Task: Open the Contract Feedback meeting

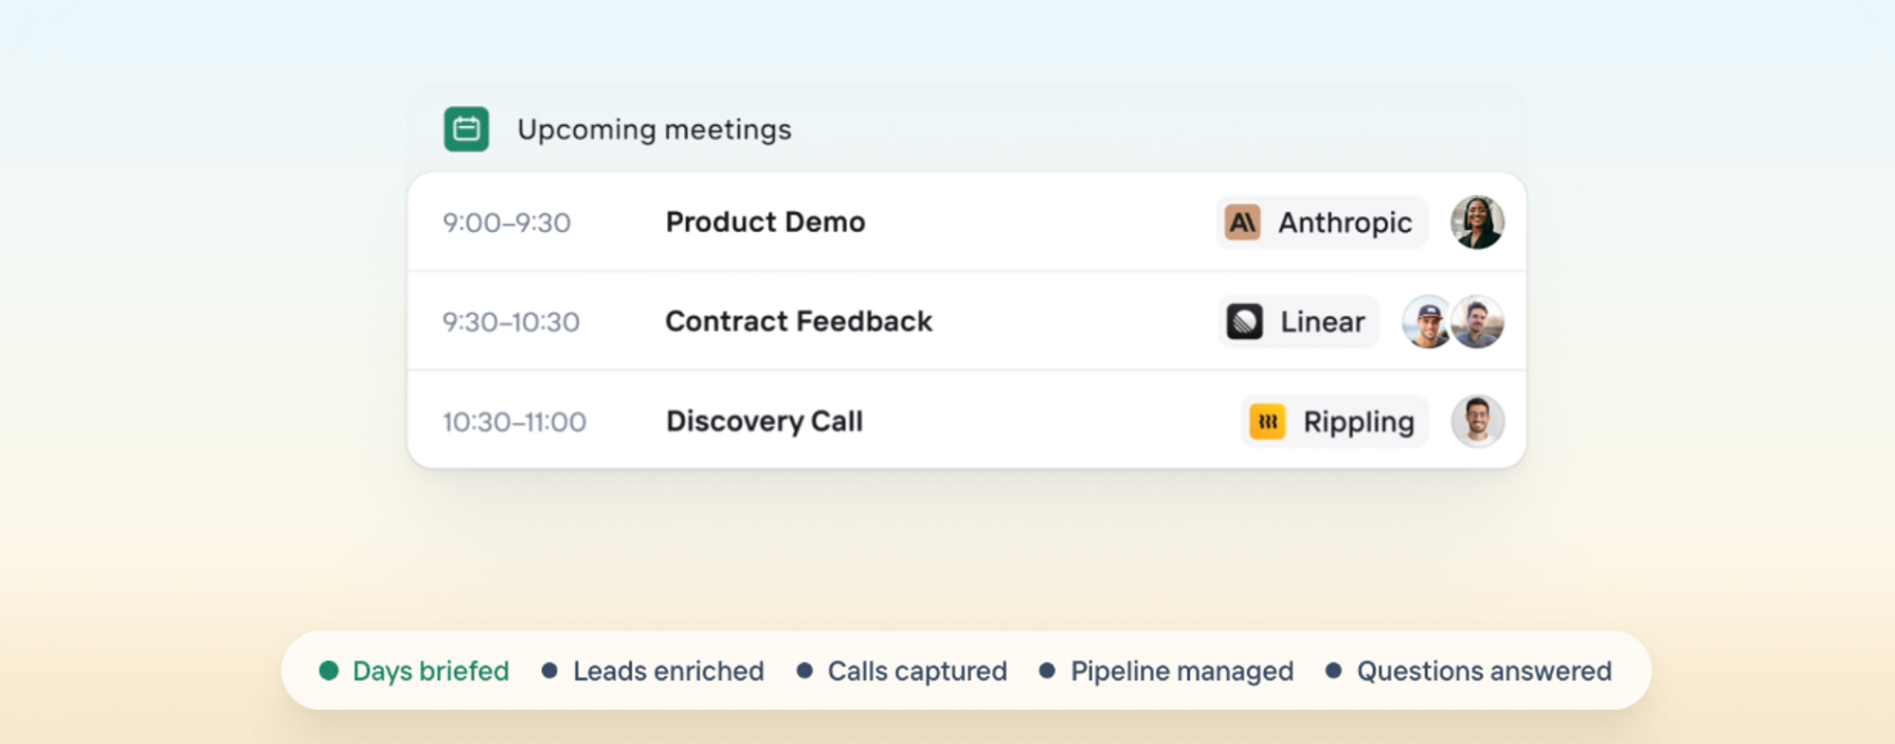Action: [799, 322]
